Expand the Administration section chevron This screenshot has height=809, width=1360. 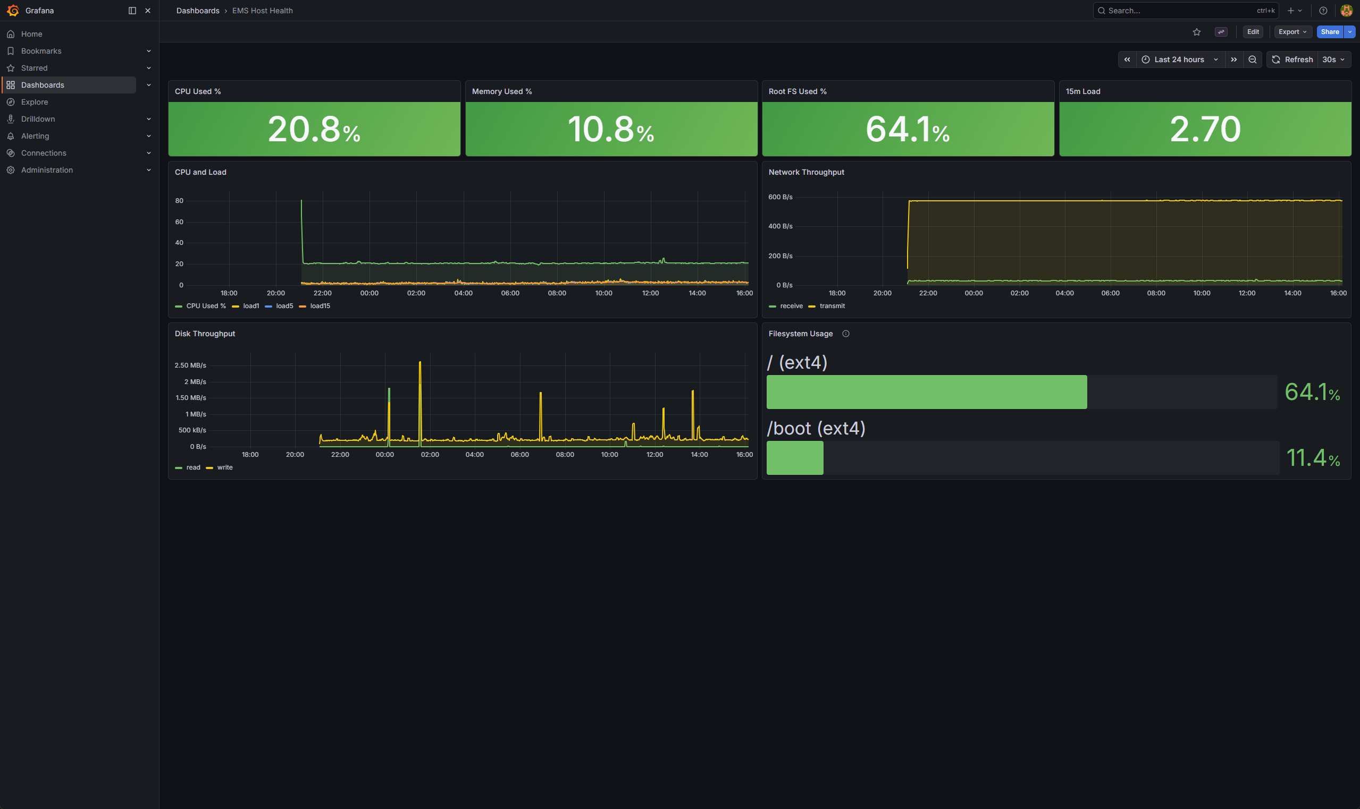(148, 170)
